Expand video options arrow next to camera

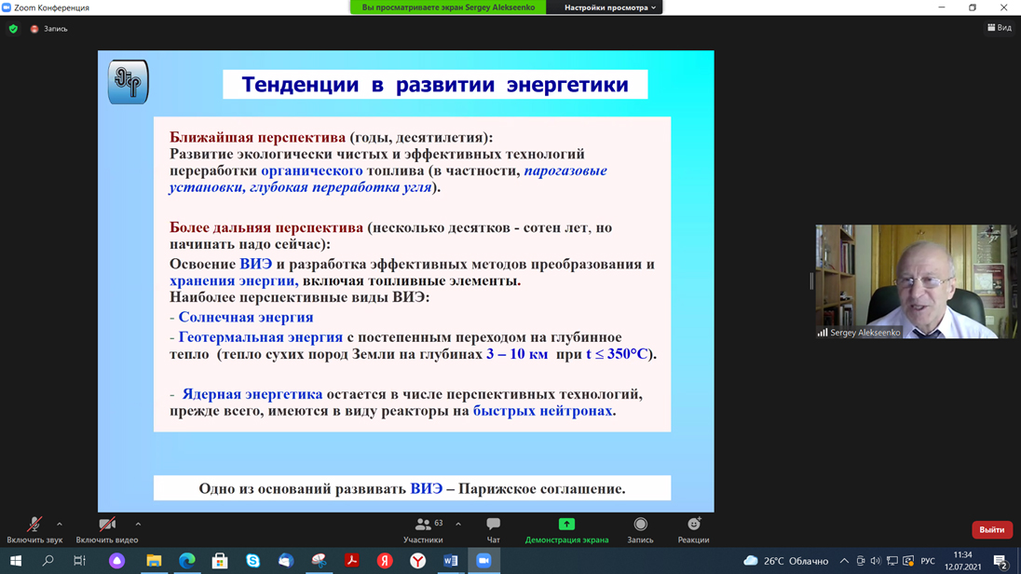click(x=138, y=524)
